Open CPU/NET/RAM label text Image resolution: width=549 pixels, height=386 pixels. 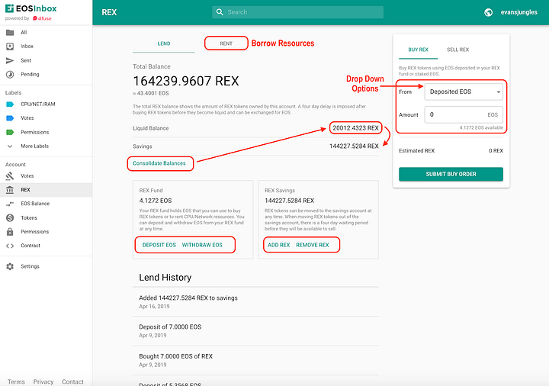38,104
